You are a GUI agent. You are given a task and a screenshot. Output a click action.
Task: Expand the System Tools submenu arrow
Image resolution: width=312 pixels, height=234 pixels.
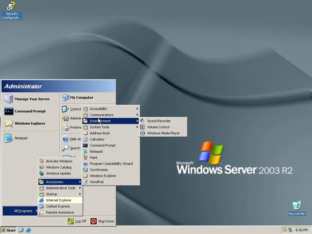point(137,127)
